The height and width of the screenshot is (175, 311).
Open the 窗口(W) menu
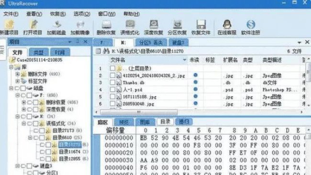point(107,14)
